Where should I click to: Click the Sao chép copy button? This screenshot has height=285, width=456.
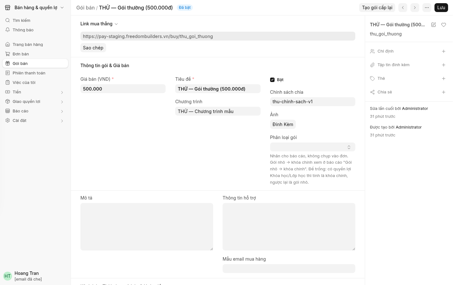point(93,48)
